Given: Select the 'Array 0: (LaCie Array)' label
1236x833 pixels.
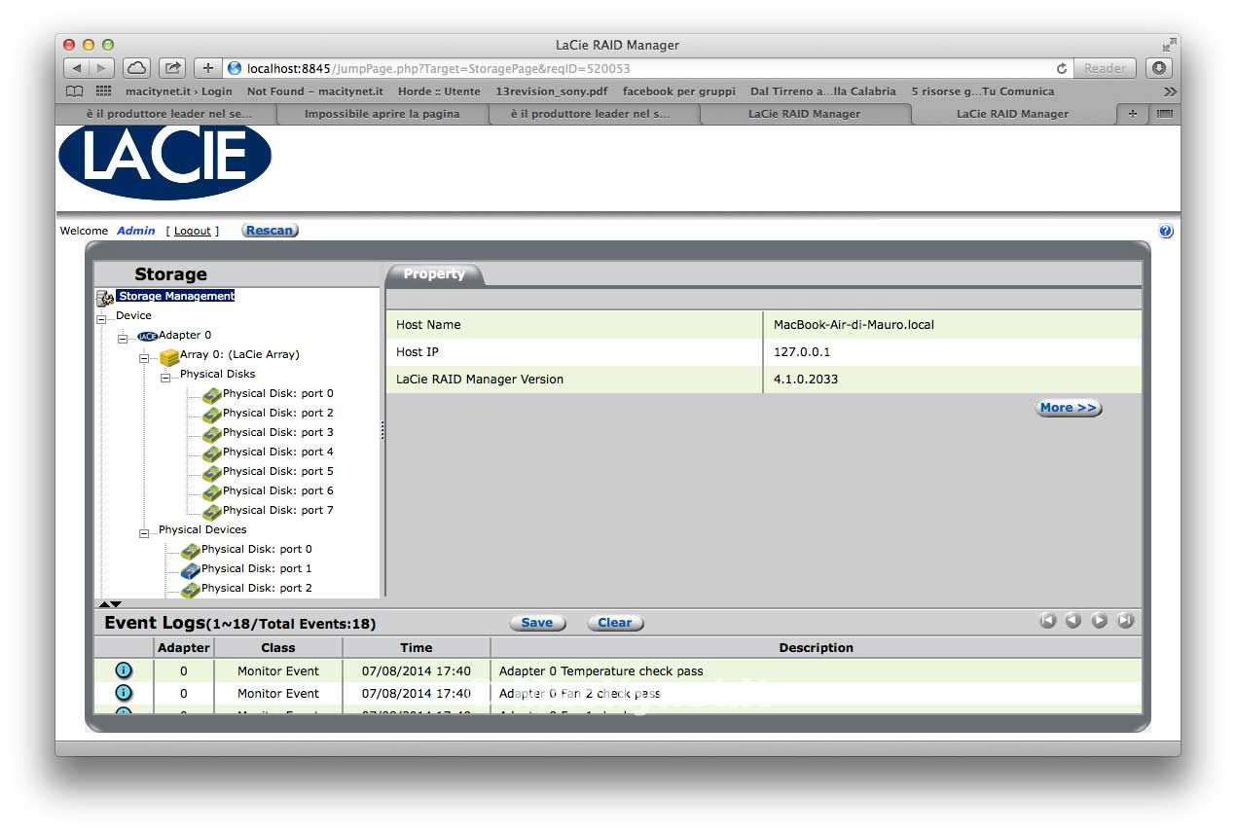Looking at the screenshot, I should [239, 354].
